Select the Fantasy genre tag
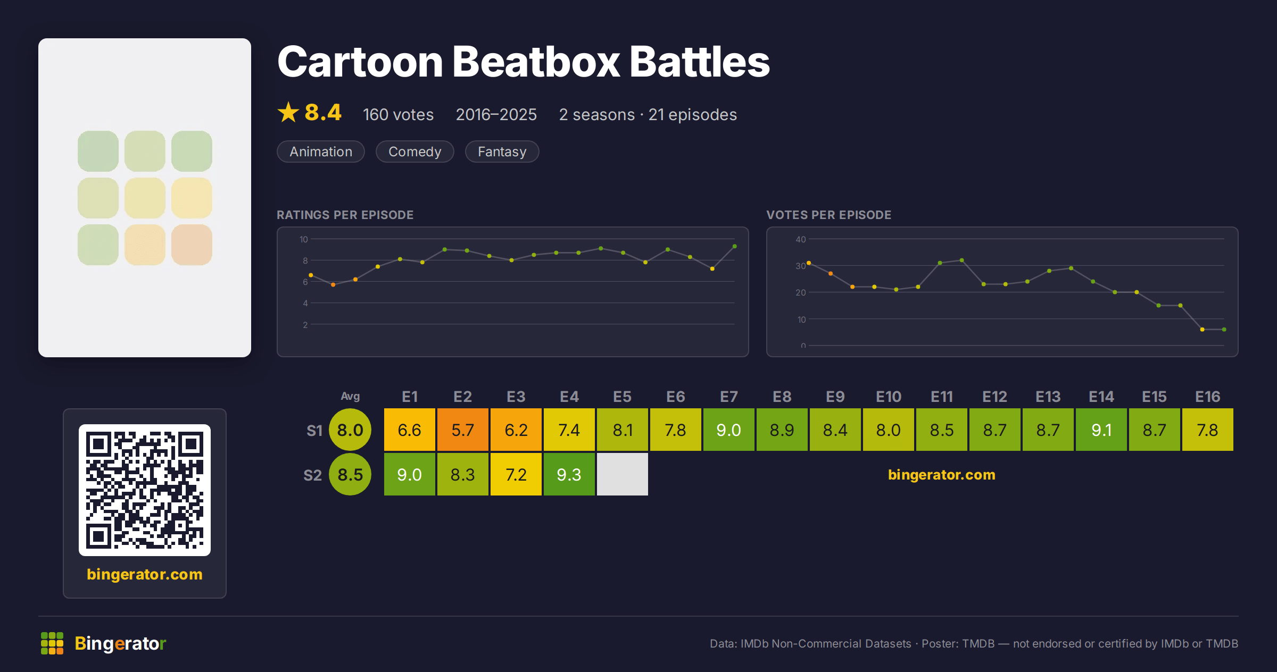 click(x=502, y=152)
